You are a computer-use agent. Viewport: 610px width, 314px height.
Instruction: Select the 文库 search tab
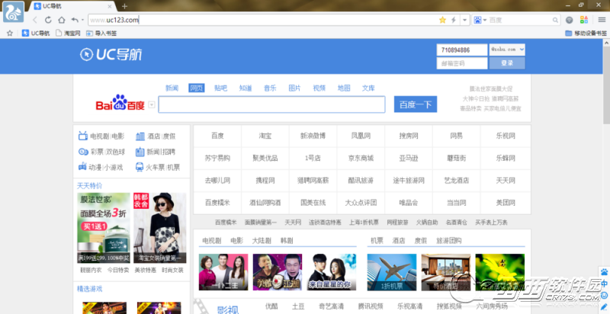[368, 88]
